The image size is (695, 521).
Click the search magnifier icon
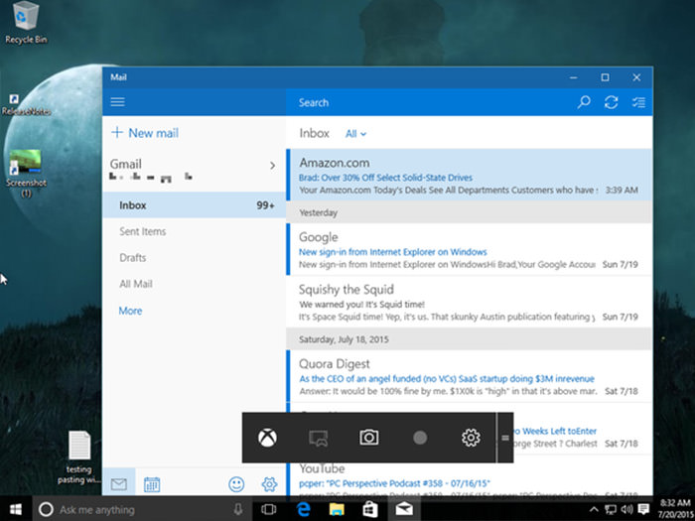(x=584, y=102)
